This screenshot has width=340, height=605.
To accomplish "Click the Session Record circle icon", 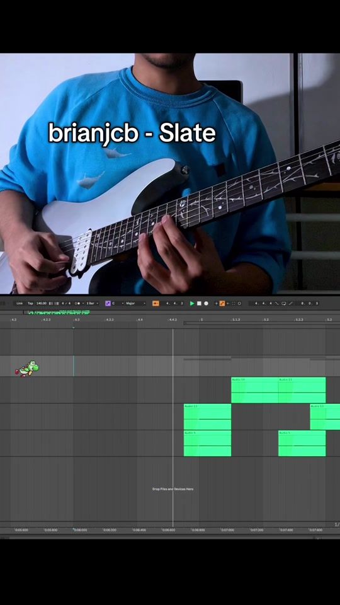I will pyautogui.click(x=239, y=304).
